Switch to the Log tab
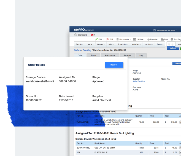The height and width of the screenshot is (156, 181). coord(141,55)
